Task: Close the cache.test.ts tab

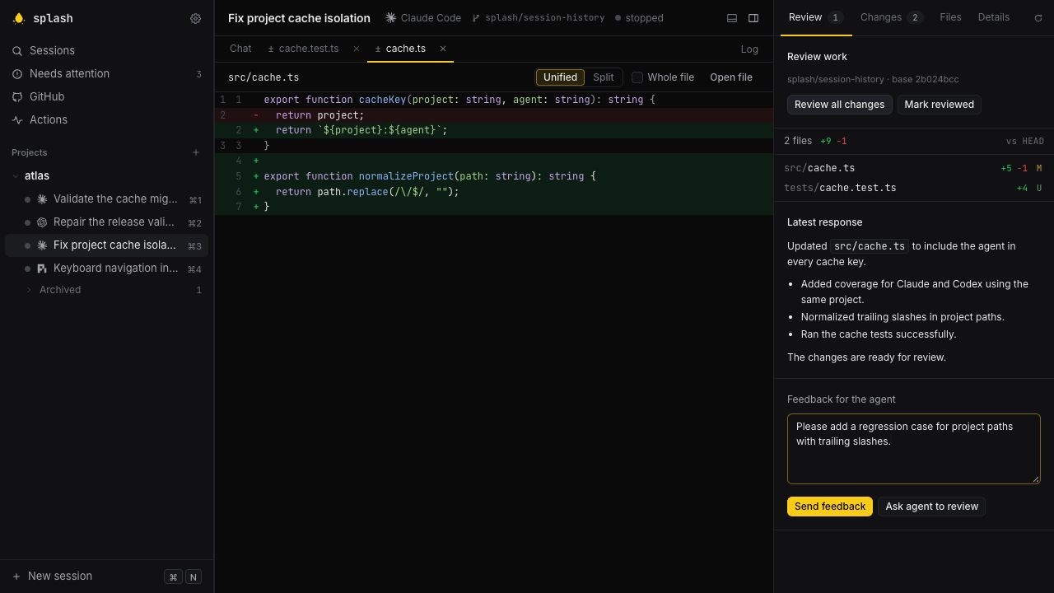Action: pos(357,49)
